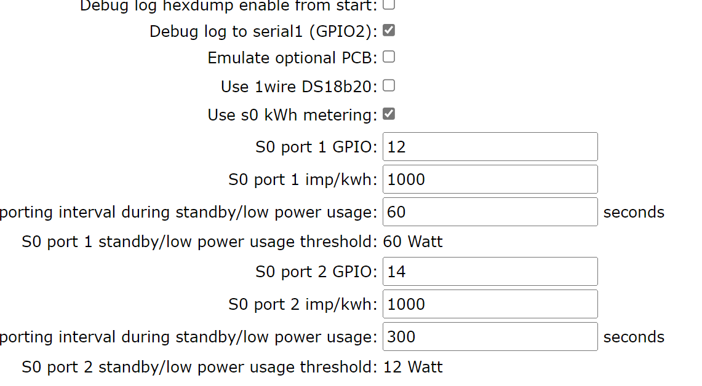Screen dimensions: 702x386
Task: Uncheck Debug log to serial1 (GPIO2) checkbox
Action: click(389, 30)
